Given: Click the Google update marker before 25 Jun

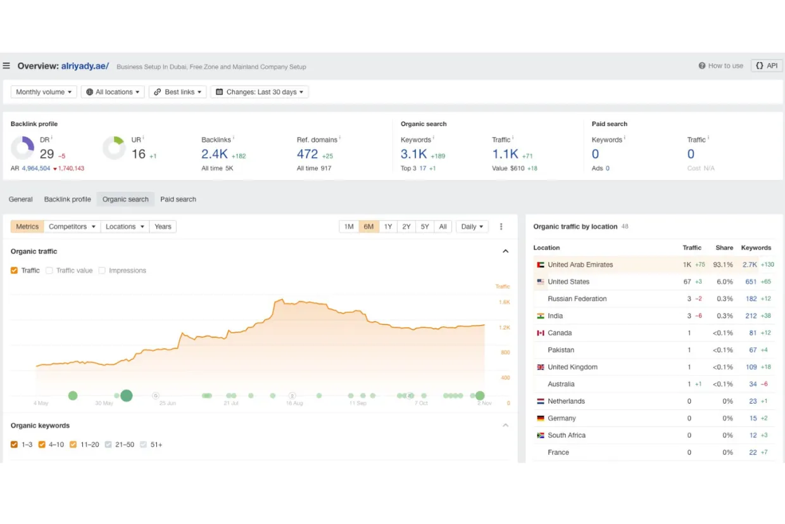Looking at the screenshot, I should tap(156, 395).
